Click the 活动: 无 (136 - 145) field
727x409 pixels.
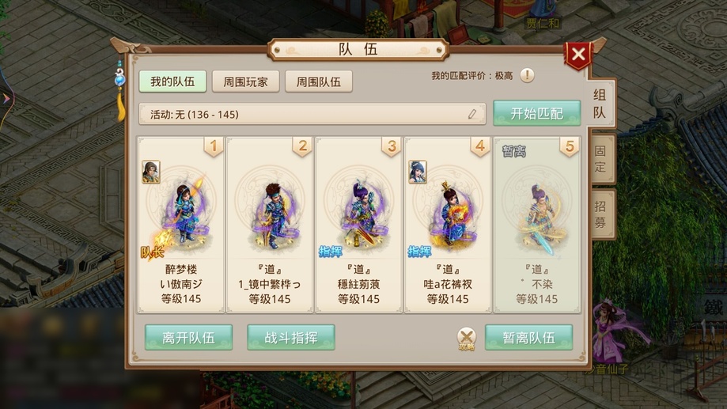(312, 114)
